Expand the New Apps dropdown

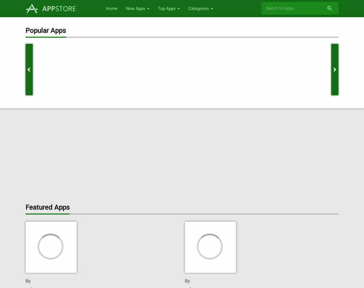137,9
